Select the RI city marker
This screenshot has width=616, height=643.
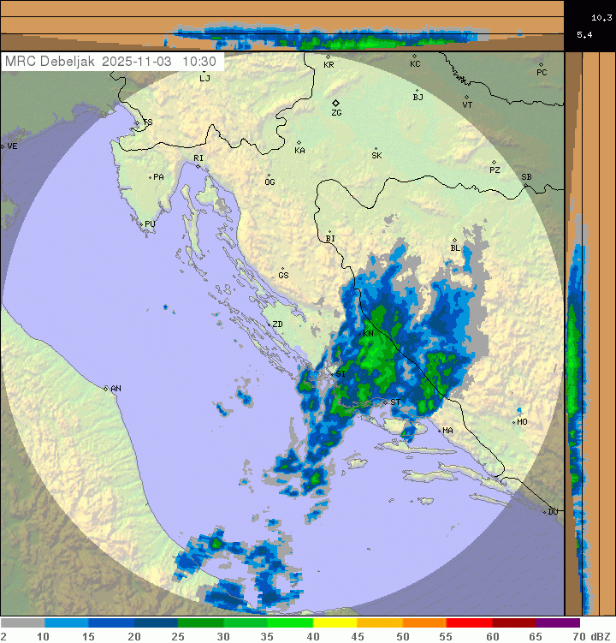coord(198,165)
